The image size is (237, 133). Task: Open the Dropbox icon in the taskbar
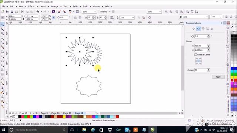tap(110, 130)
